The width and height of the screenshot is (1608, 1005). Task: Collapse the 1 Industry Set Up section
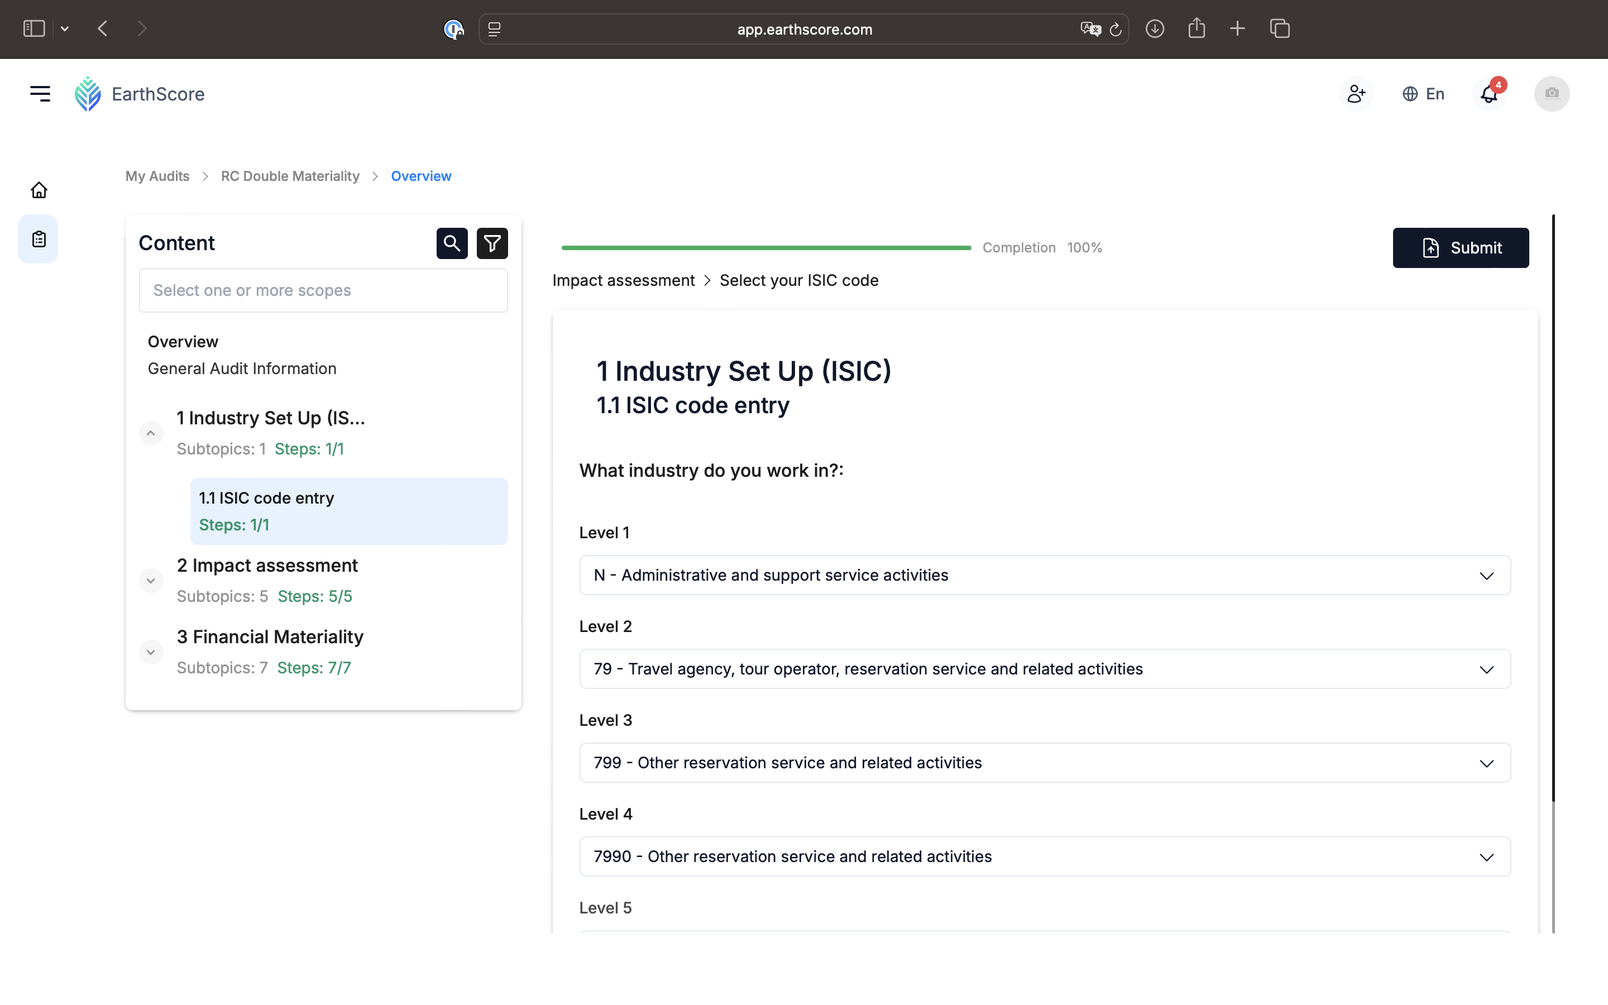point(151,433)
